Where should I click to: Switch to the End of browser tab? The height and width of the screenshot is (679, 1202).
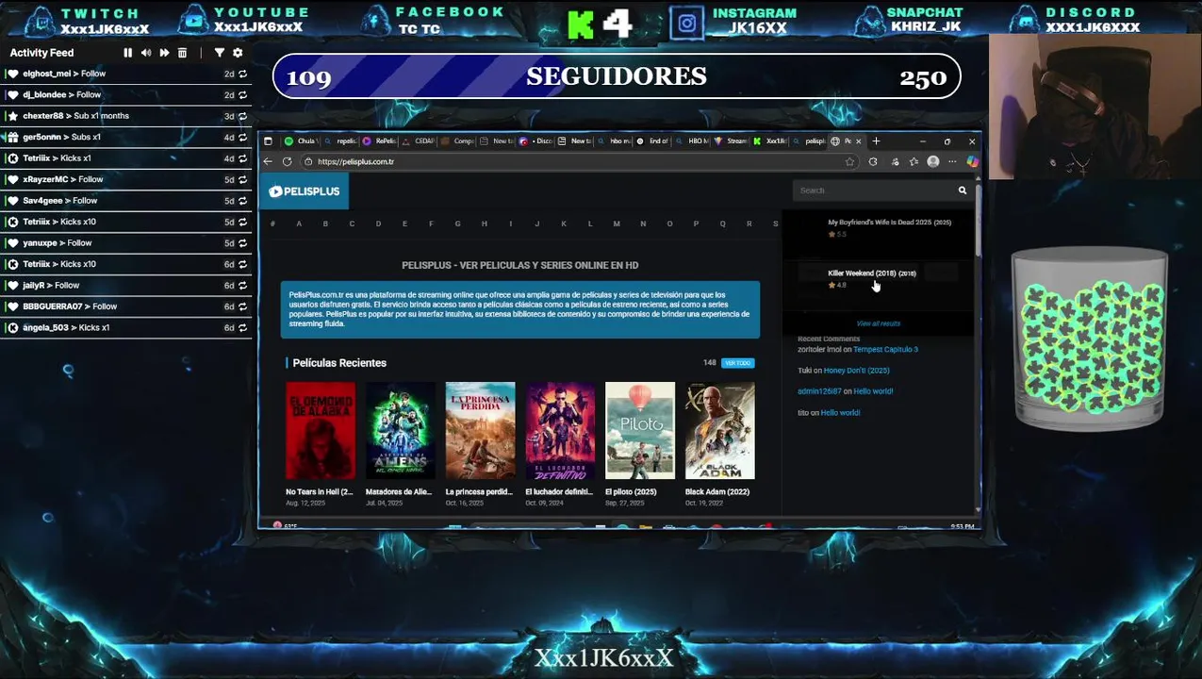[651, 141]
